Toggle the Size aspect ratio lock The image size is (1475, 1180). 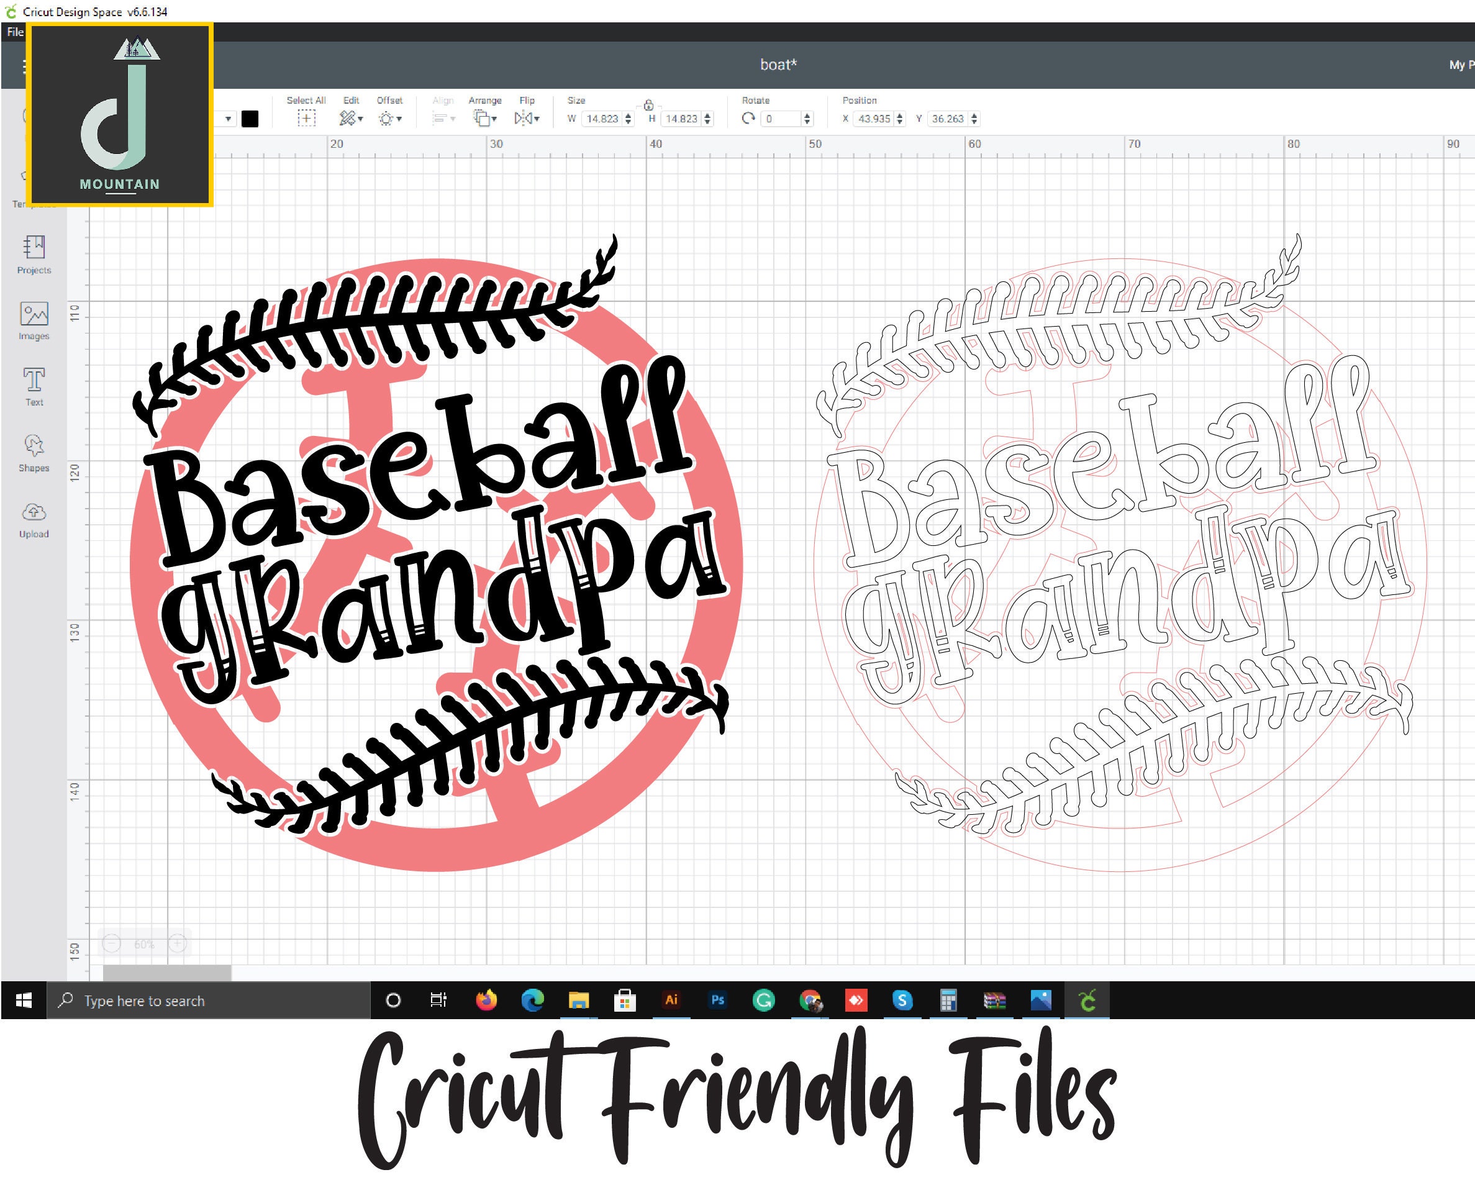coord(648,106)
